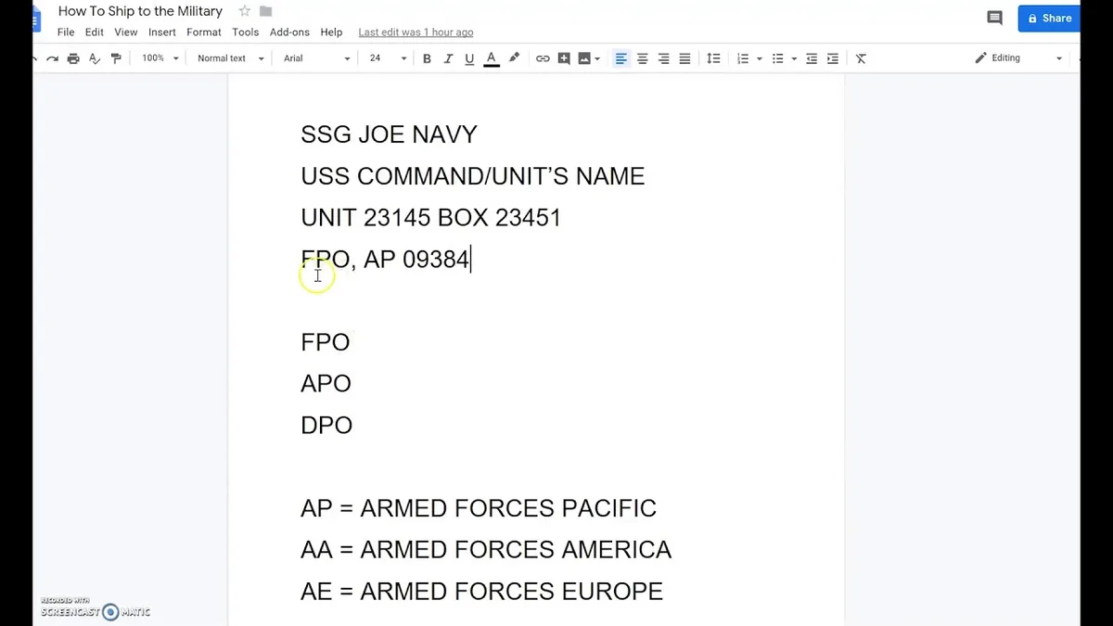1113x626 pixels.
Task: Place cursor after 'AP 09384'
Action: (471, 259)
